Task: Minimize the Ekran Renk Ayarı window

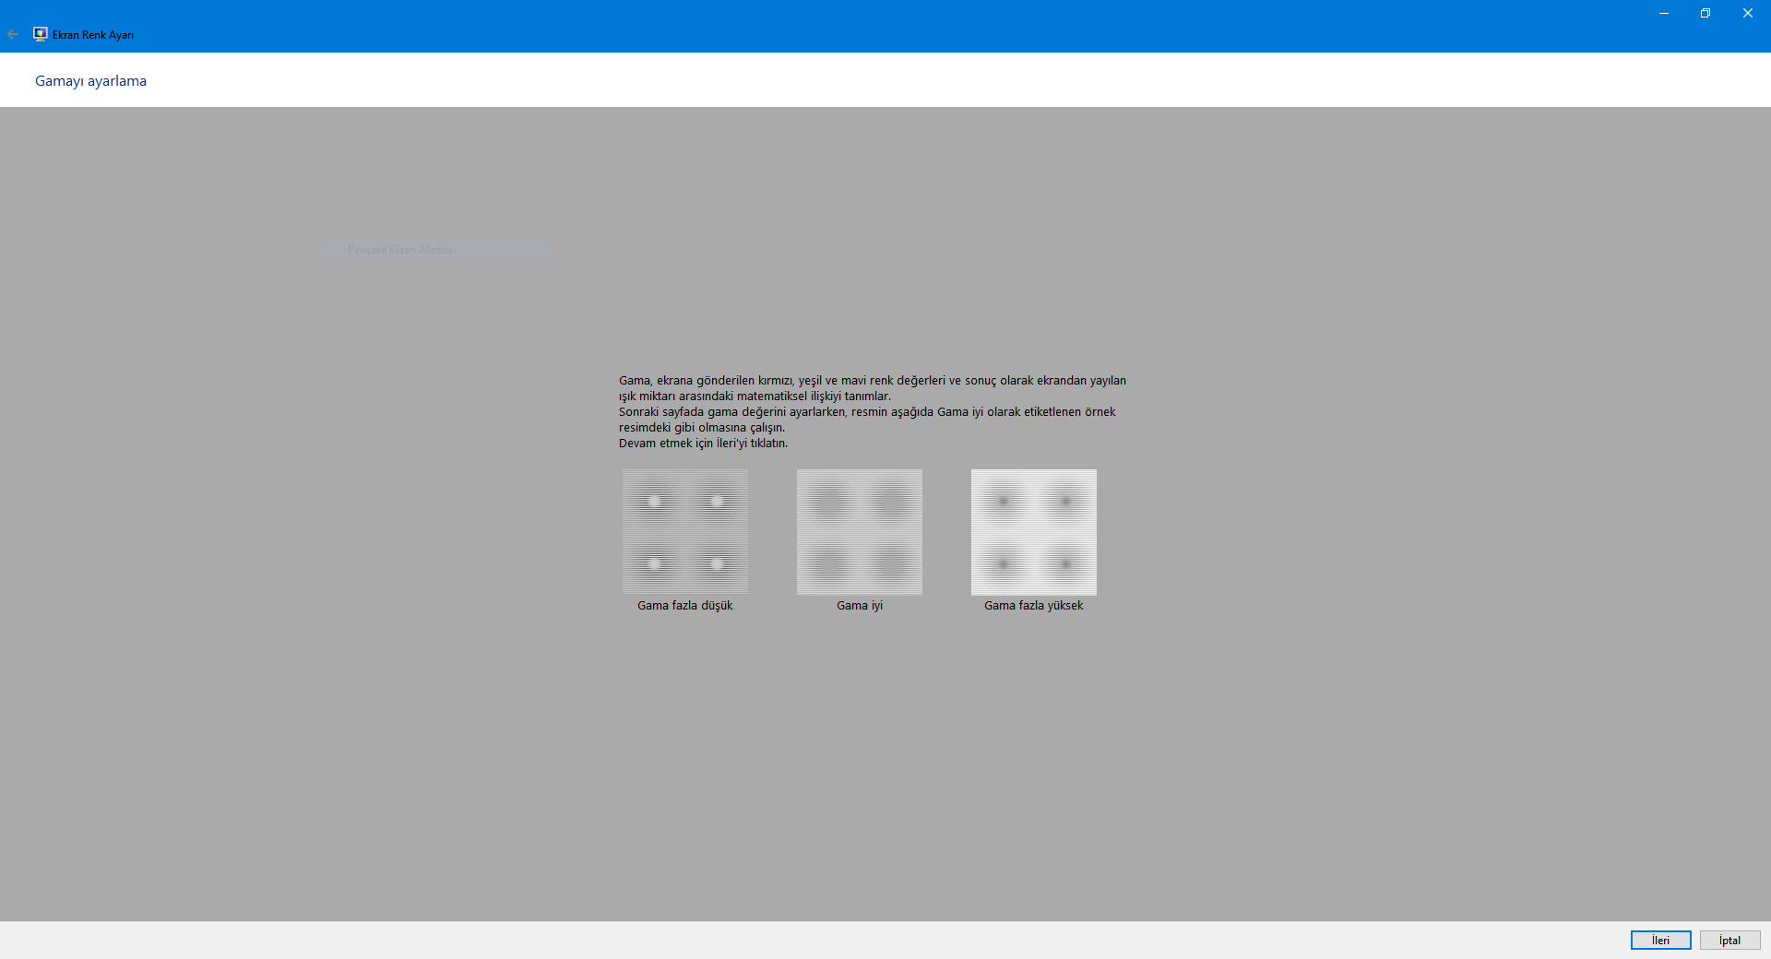Action: [1664, 13]
